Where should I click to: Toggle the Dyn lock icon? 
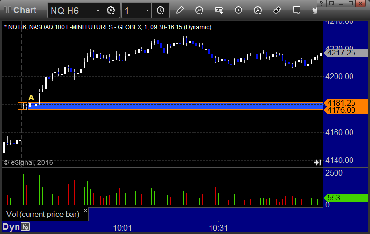25,227
